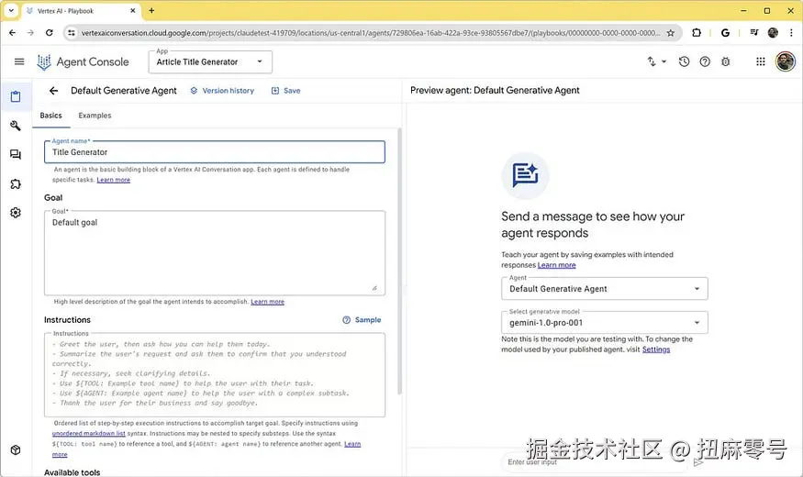Open the browser extensions puzzle icon

tap(697, 33)
